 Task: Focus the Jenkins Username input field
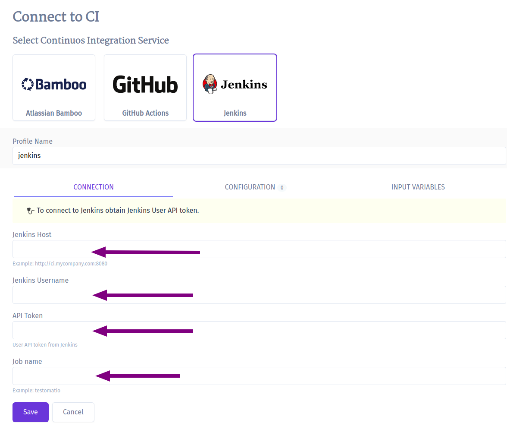pyautogui.click(x=260, y=295)
